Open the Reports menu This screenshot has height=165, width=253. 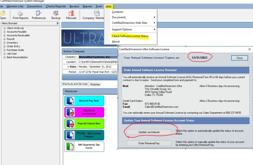pyautogui.click(x=87, y=6)
